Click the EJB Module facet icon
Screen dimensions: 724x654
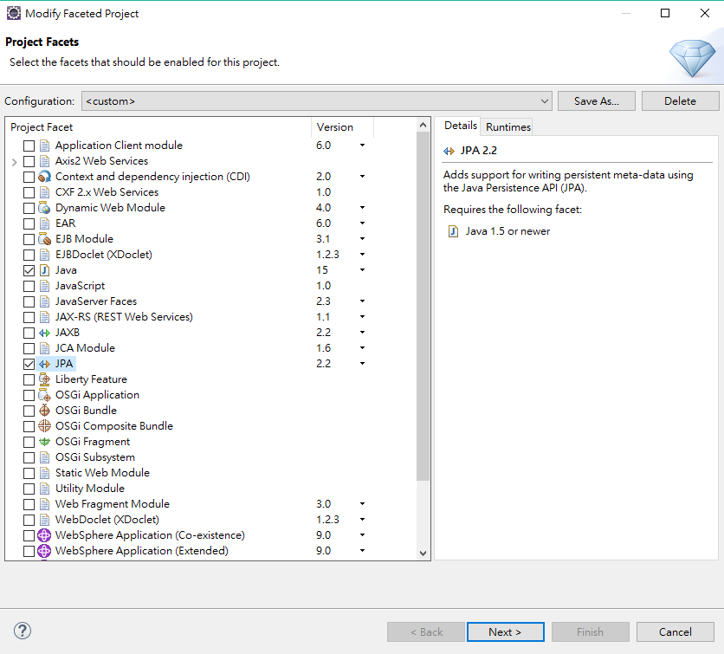(x=44, y=239)
